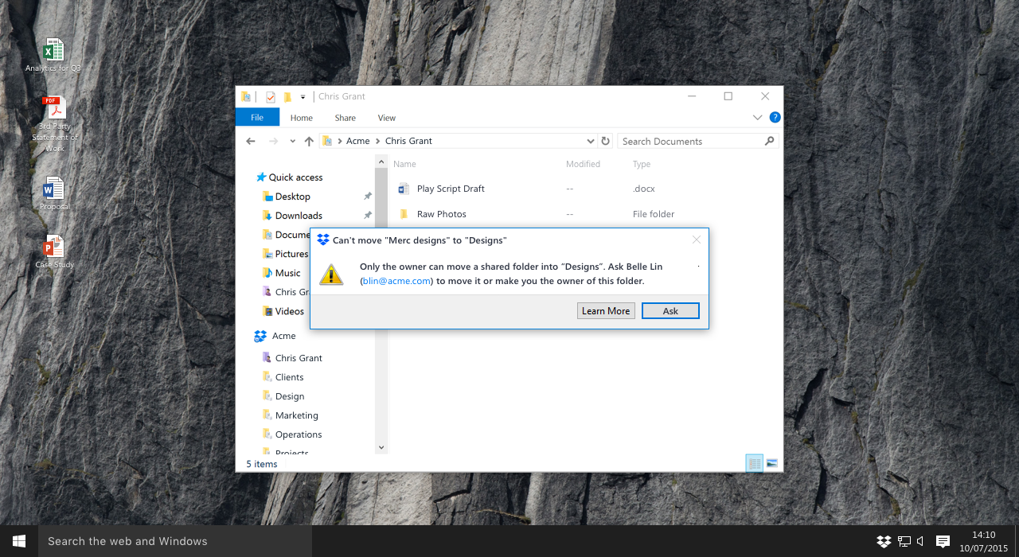Click the blin@acme.com email link
1019x557 pixels.
click(396, 281)
